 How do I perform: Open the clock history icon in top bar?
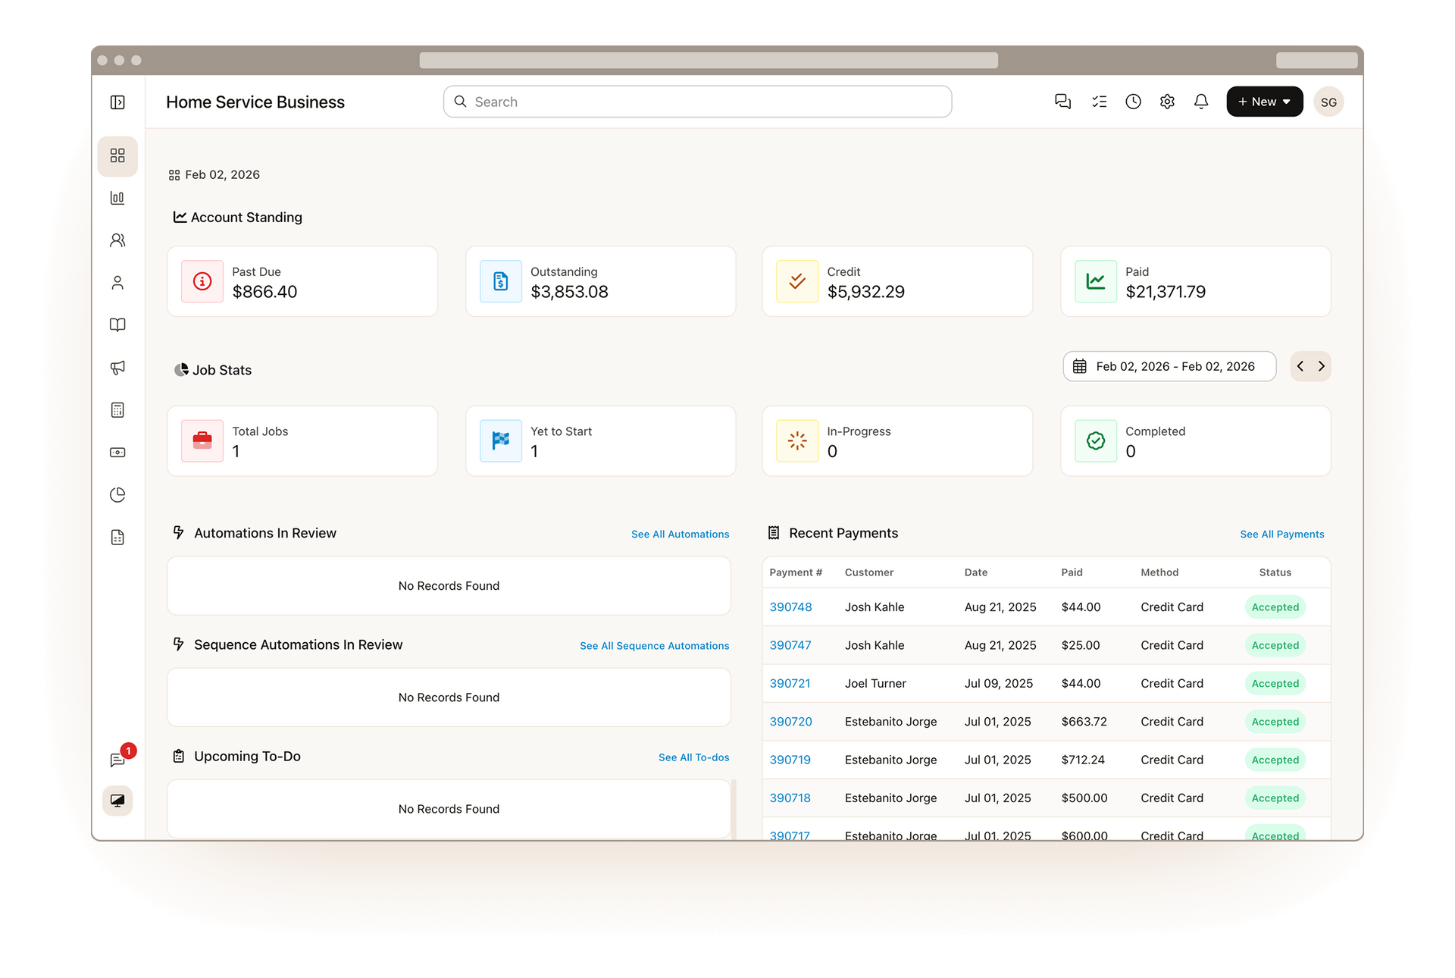[x=1133, y=101]
